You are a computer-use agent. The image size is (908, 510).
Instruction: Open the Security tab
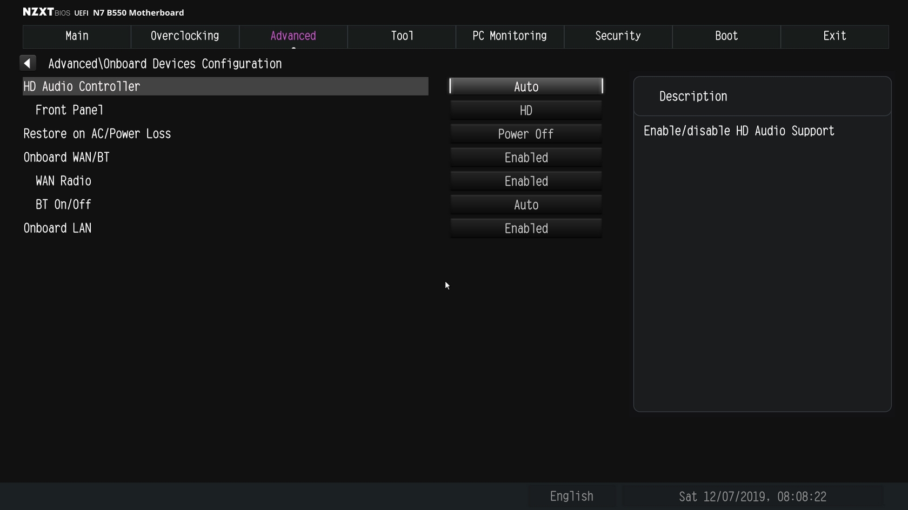[618, 36]
